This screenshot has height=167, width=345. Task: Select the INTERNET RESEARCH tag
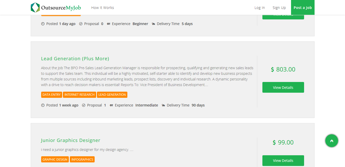tap(79, 95)
